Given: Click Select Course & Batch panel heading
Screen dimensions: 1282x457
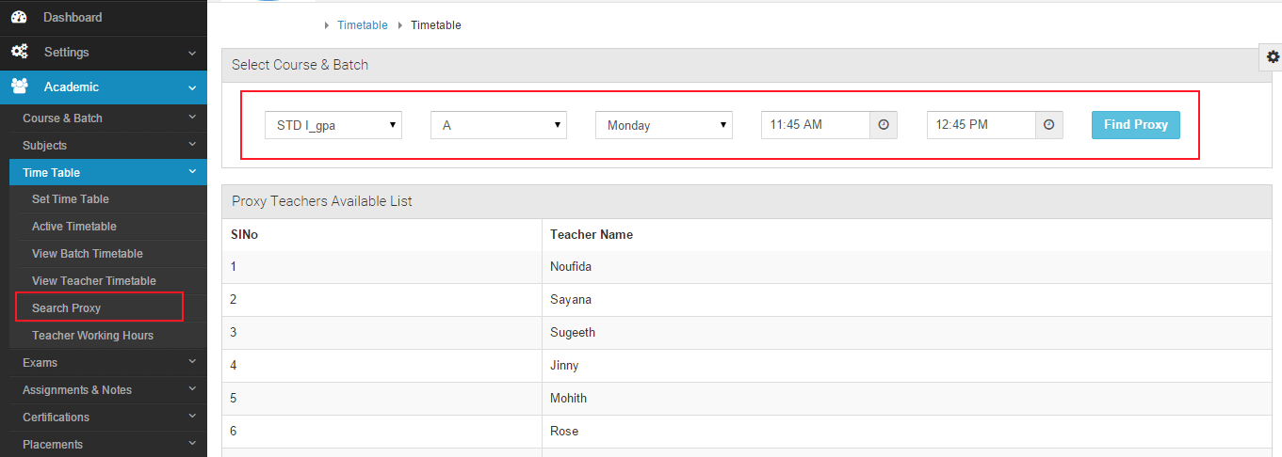Looking at the screenshot, I should 300,65.
